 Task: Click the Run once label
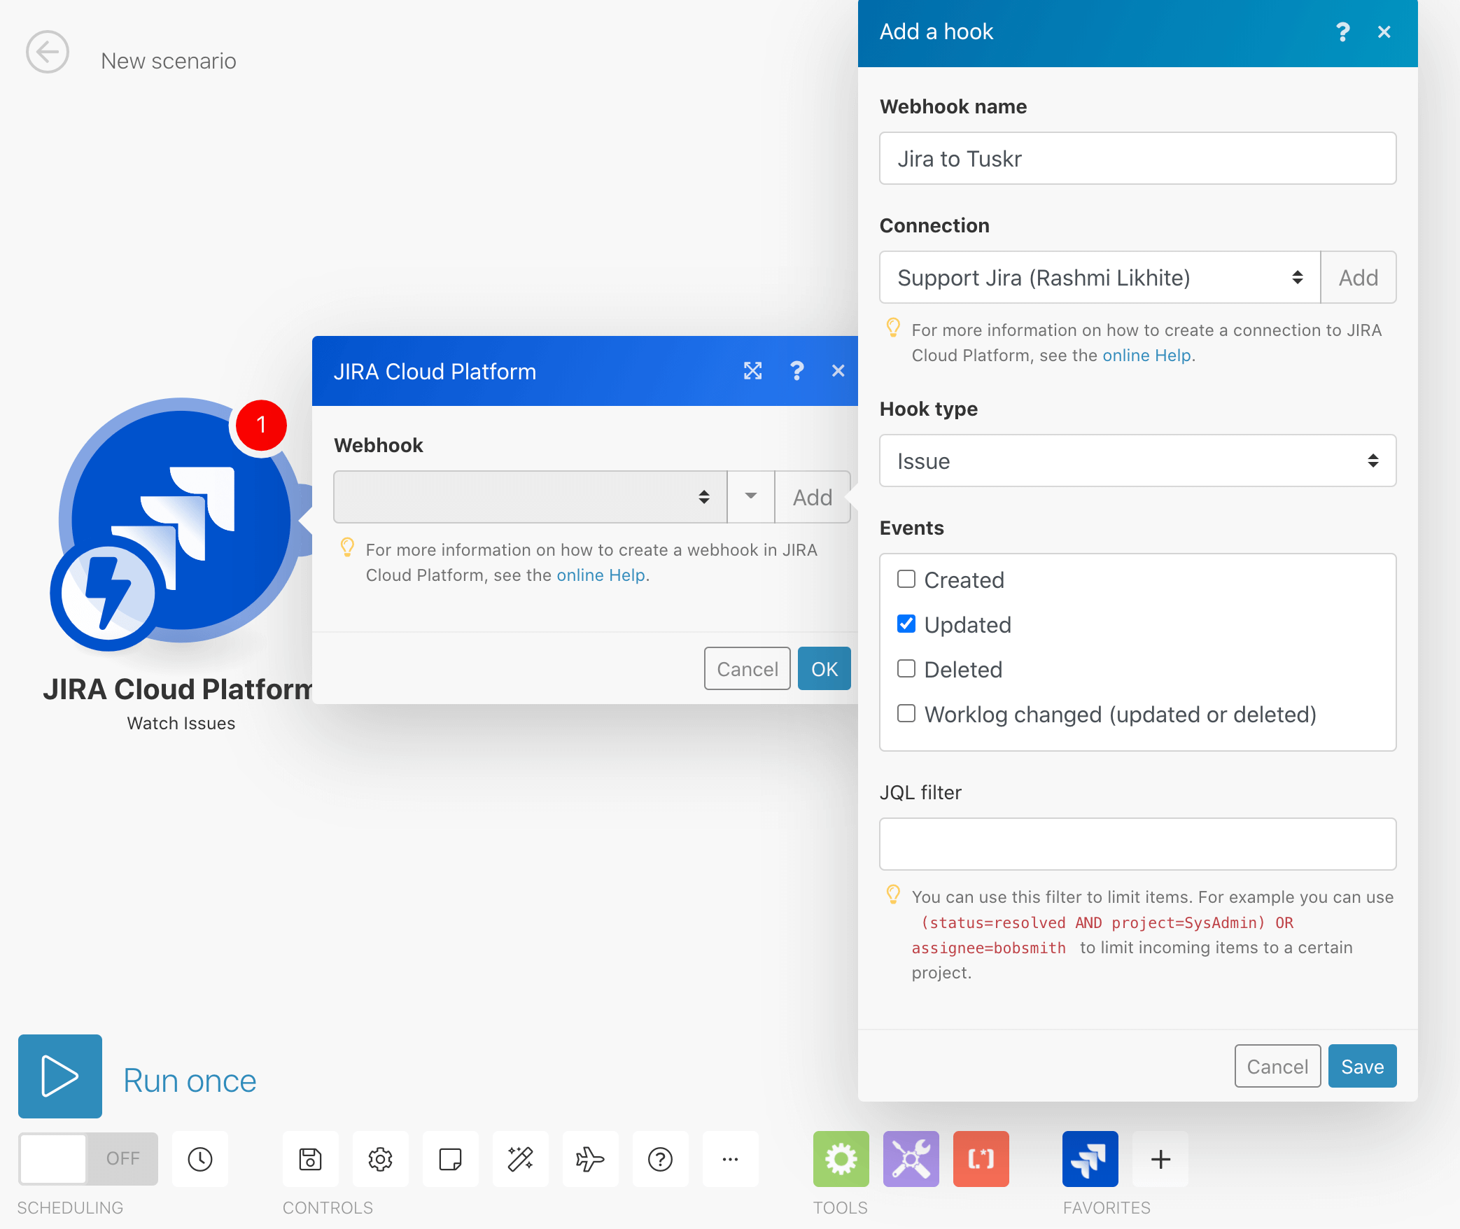(190, 1081)
